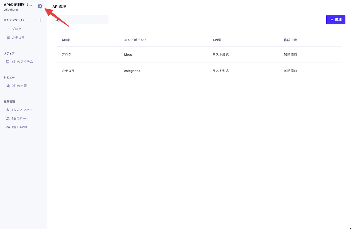
Task: Click the APIのIP制限 service name
Action: (x=18, y=5)
